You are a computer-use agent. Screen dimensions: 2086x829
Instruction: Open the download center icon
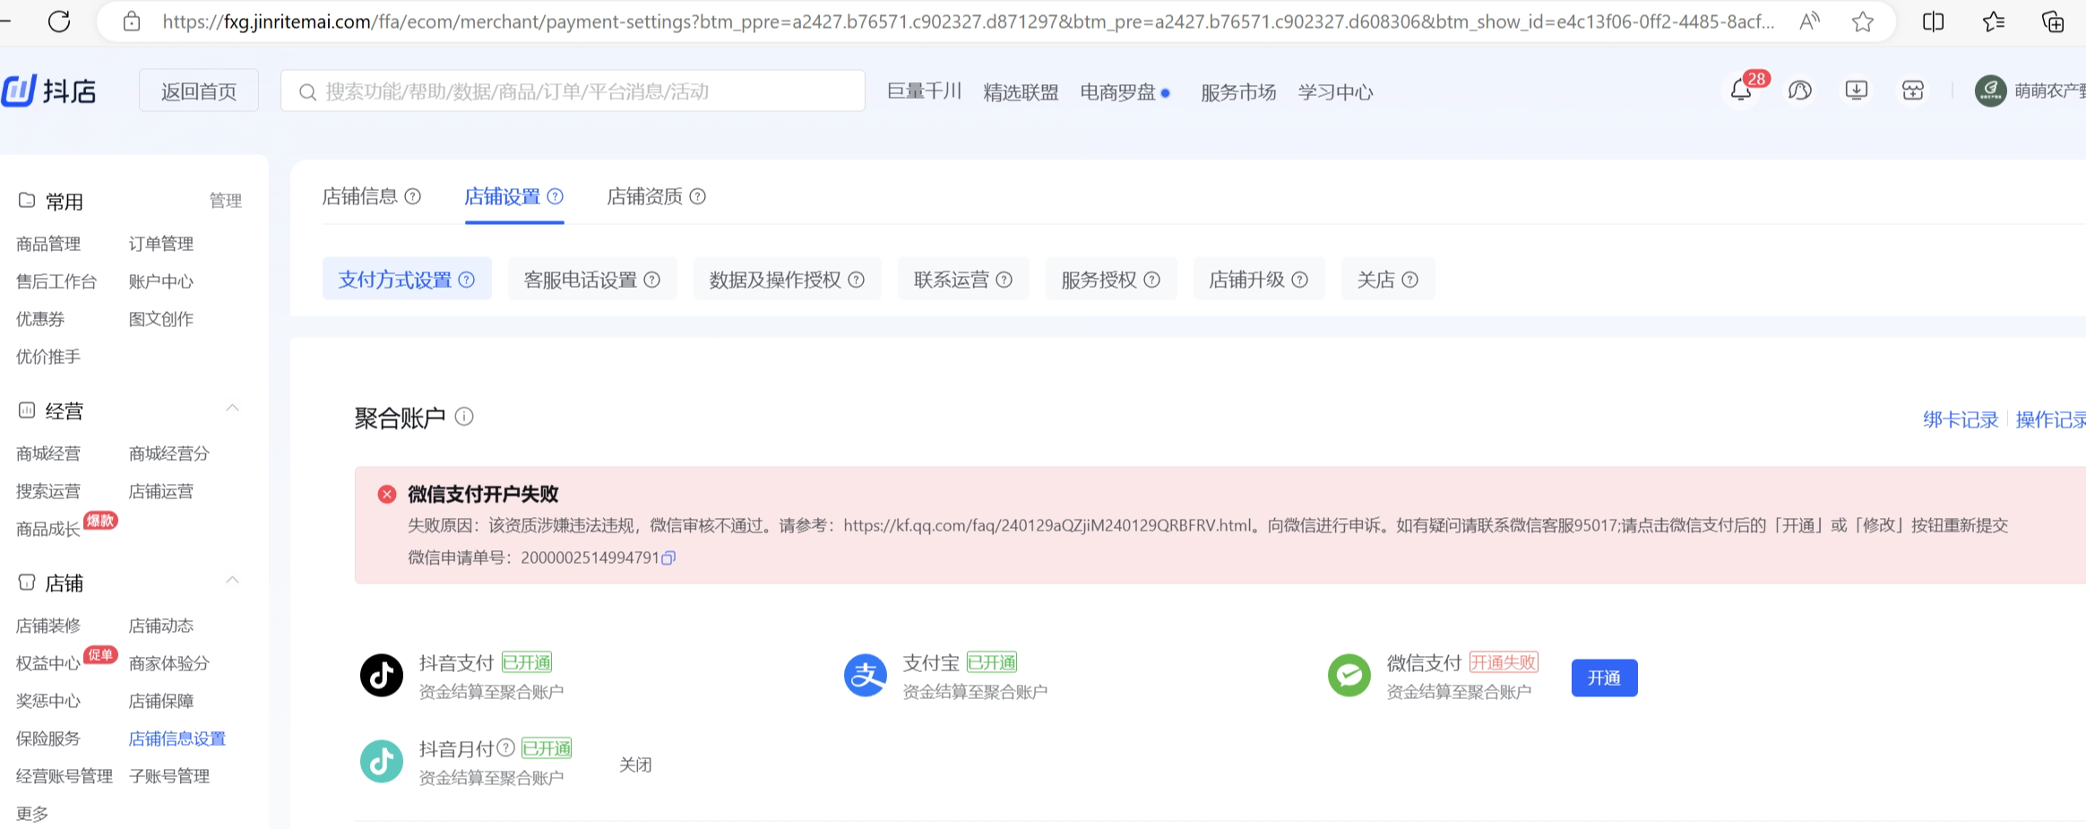[x=1857, y=91]
